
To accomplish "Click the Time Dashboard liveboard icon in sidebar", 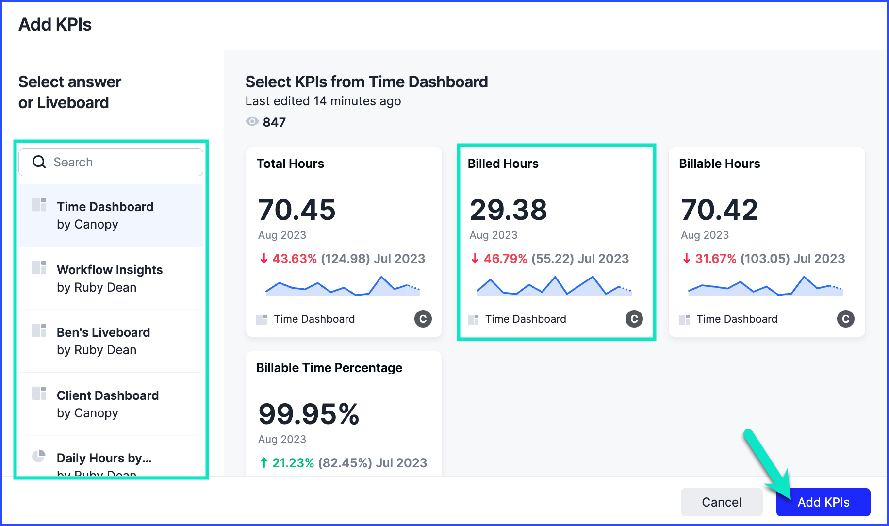I will pos(39,205).
